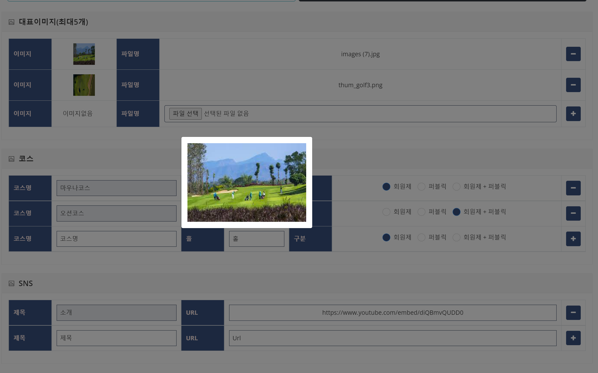Choose 퍼블릭 in the empty course row

(x=421, y=238)
